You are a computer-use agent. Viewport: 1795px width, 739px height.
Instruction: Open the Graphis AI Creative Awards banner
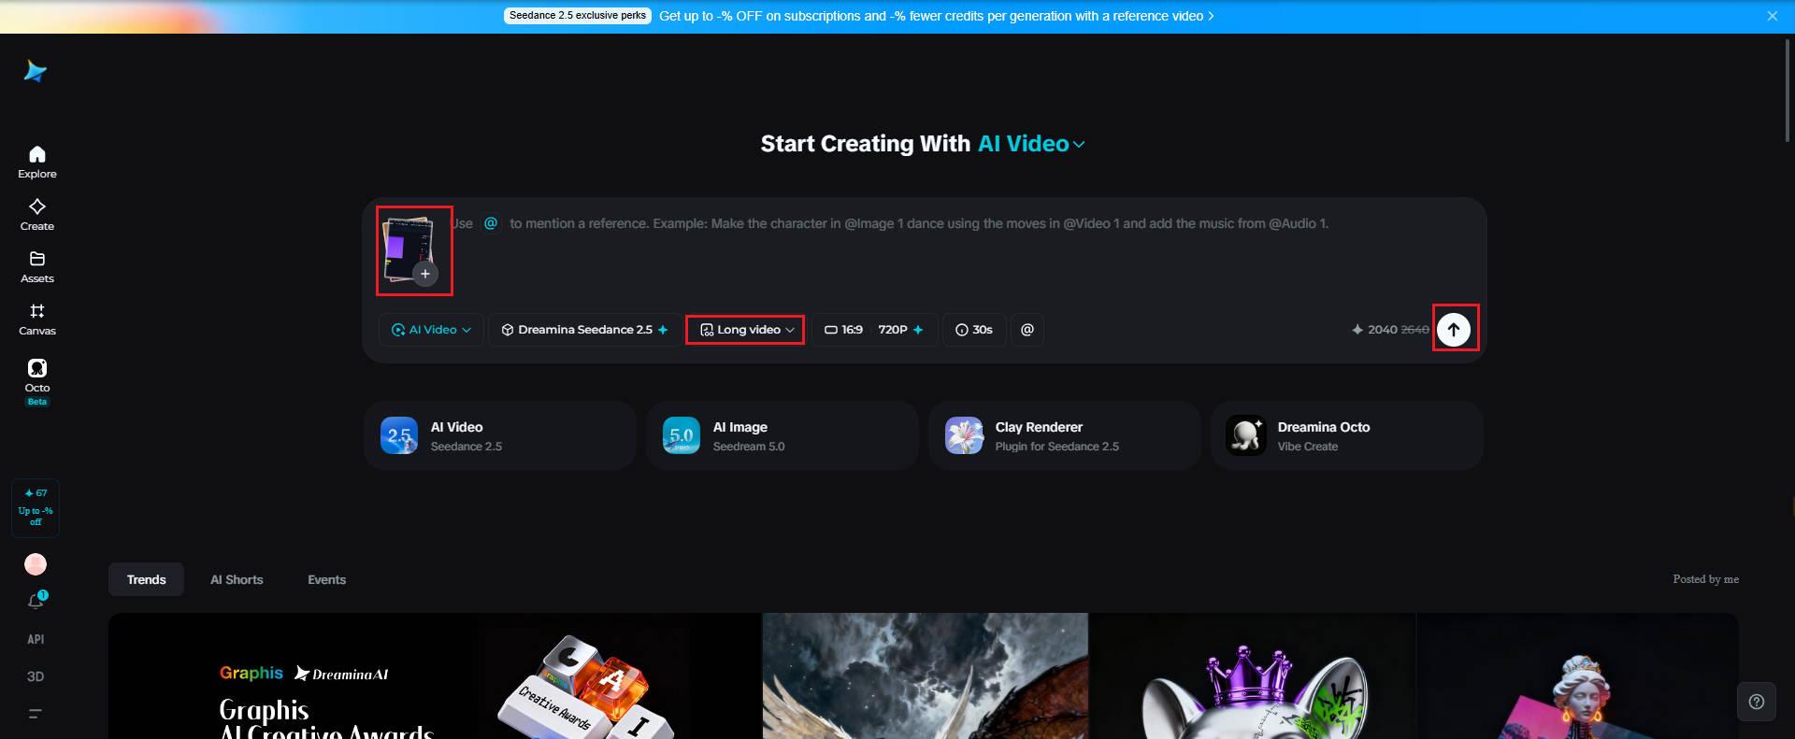[x=435, y=676]
